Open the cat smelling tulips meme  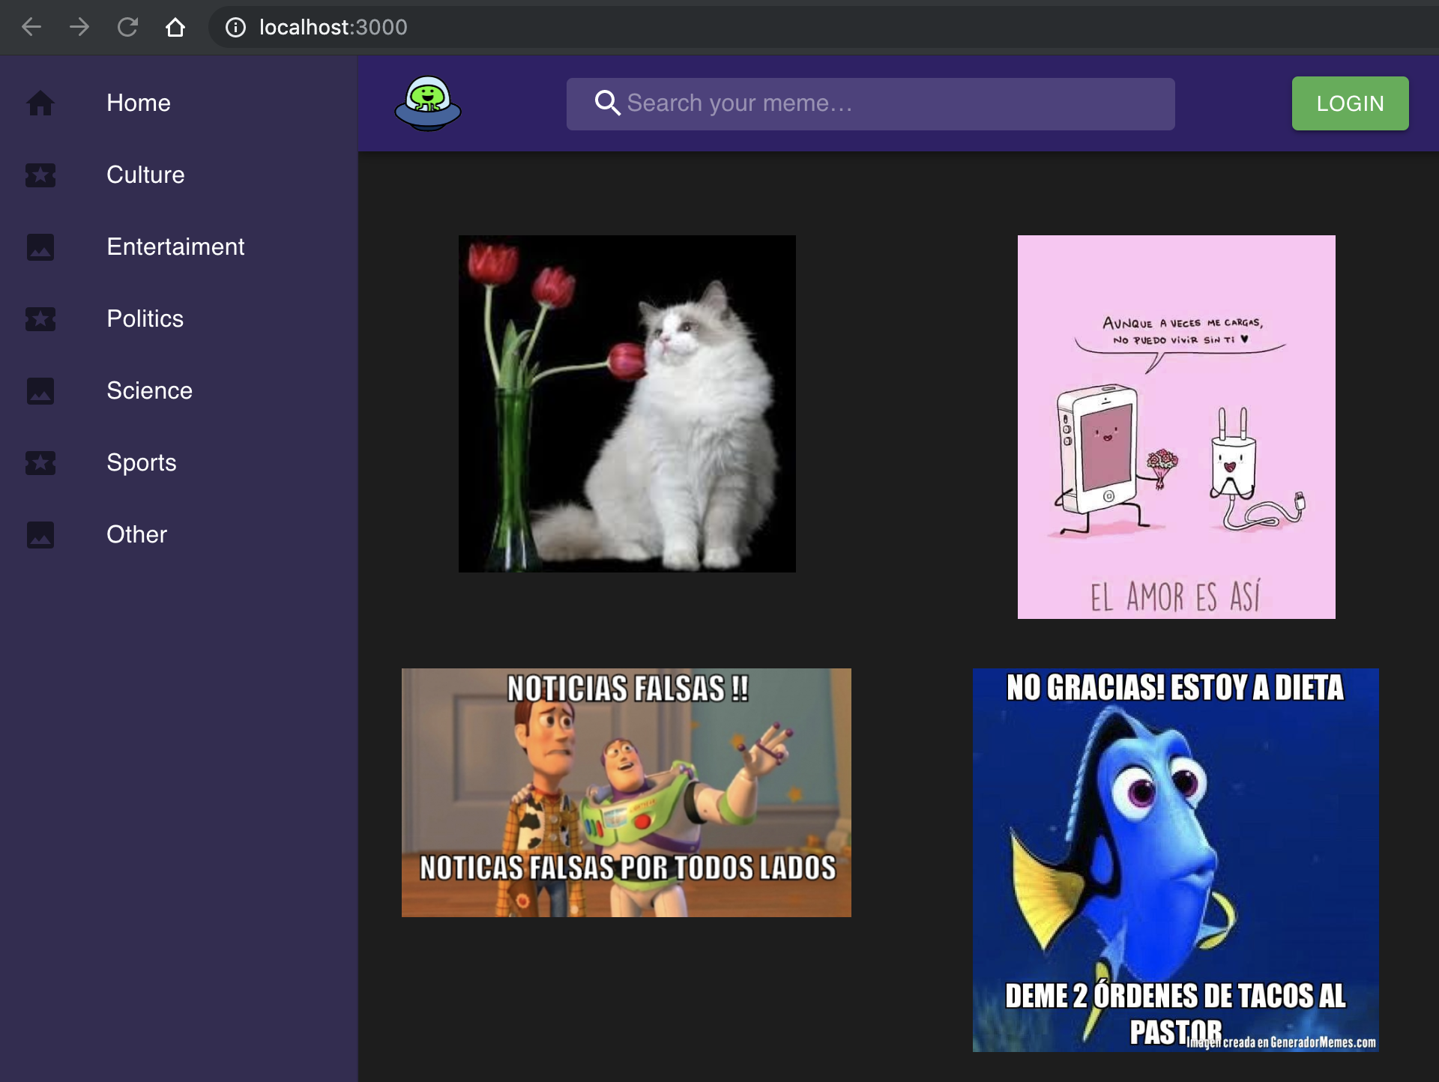click(627, 404)
